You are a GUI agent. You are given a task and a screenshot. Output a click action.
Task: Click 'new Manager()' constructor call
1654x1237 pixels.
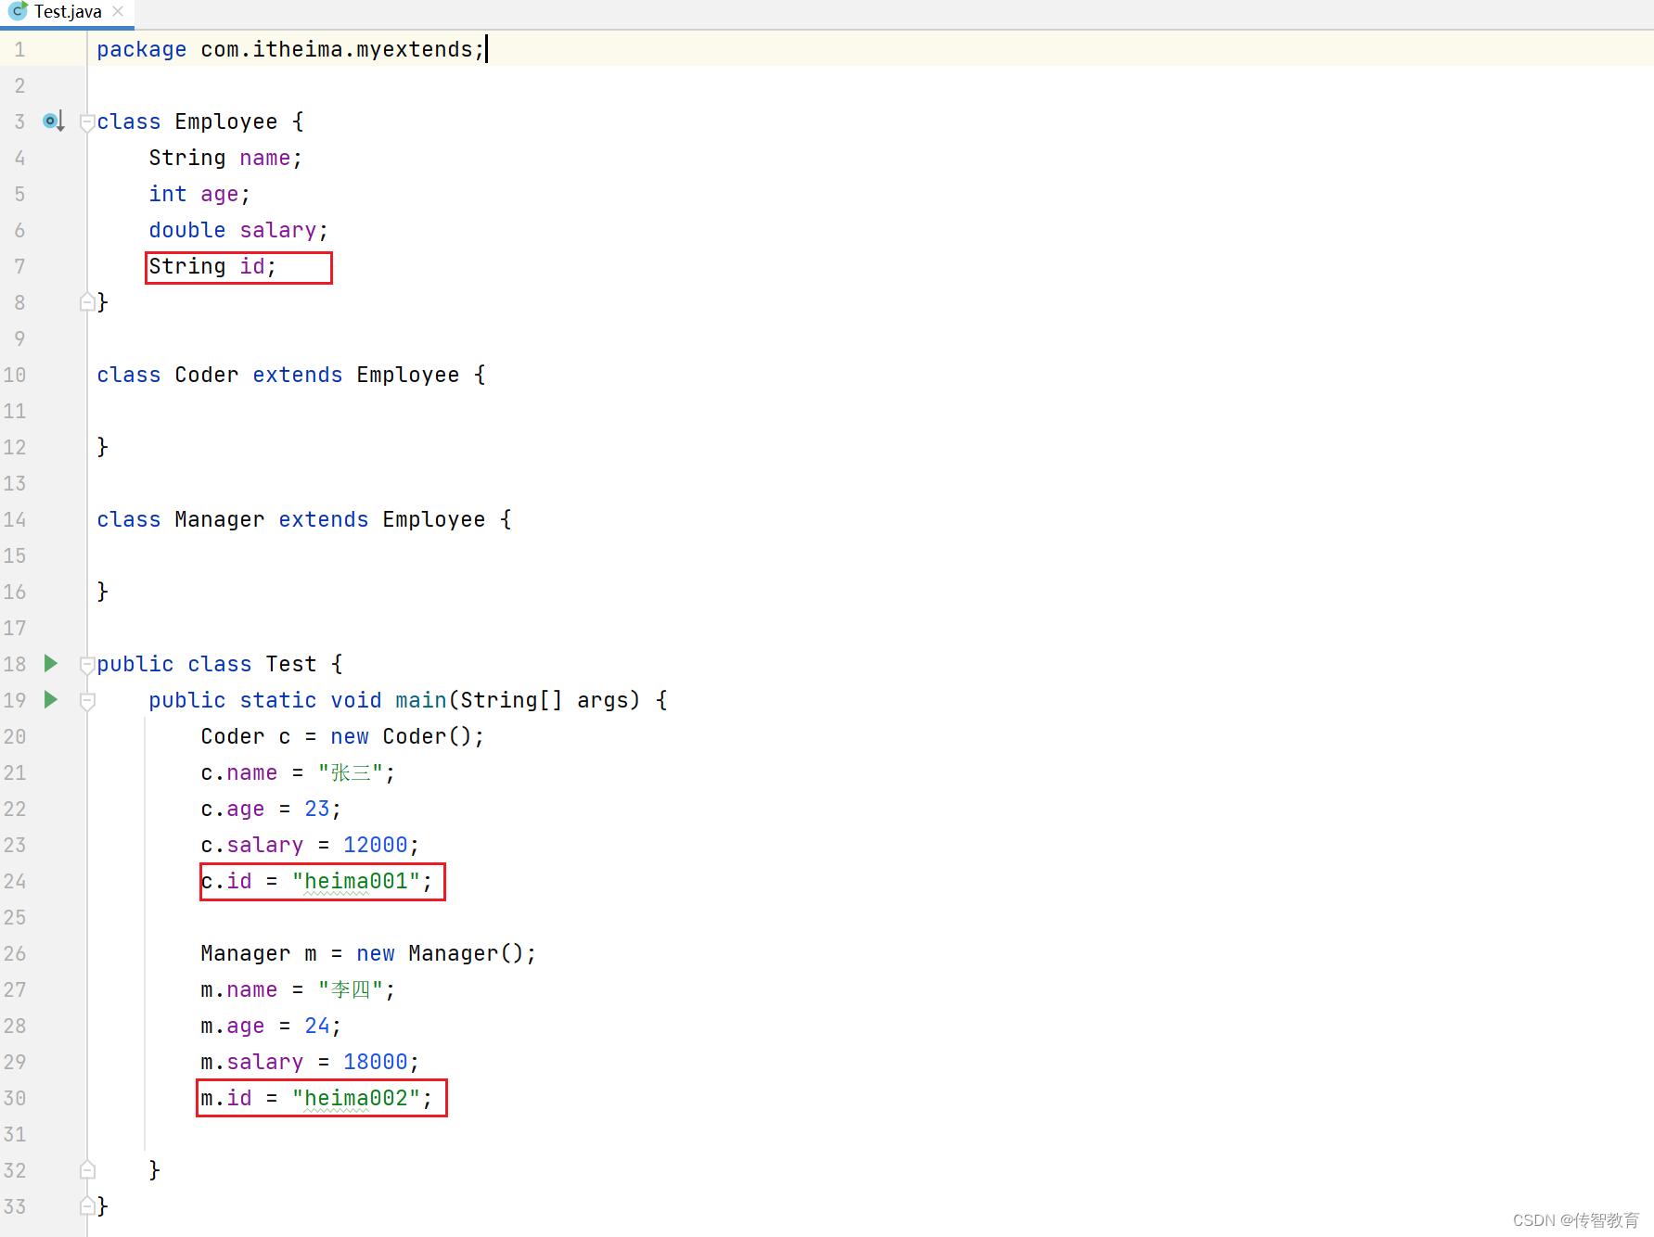pos(441,953)
